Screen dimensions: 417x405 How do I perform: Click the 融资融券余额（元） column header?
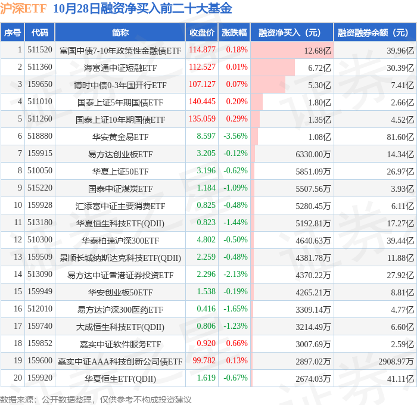(375, 33)
